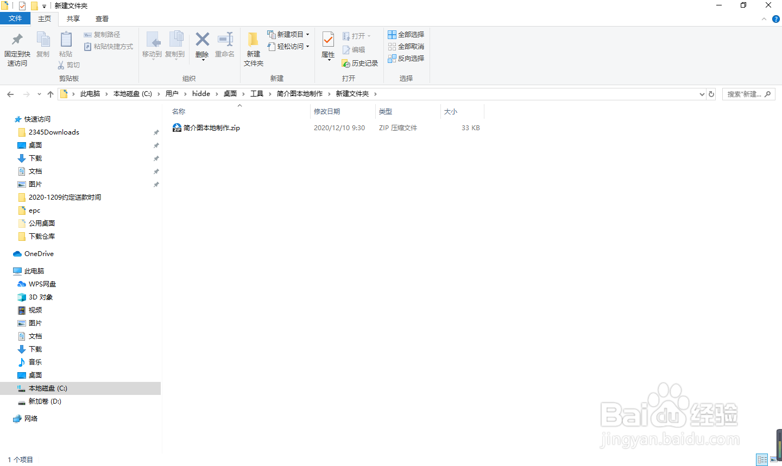Click 全部选择 to select all items
This screenshot has height=466, width=782.
(x=406, y=34)
